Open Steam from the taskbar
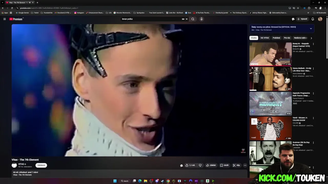 pos(162,181)
